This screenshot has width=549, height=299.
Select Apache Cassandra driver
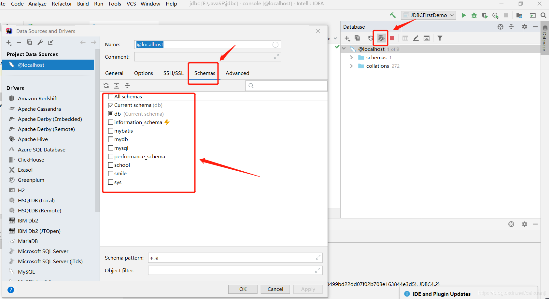[39, 109]
